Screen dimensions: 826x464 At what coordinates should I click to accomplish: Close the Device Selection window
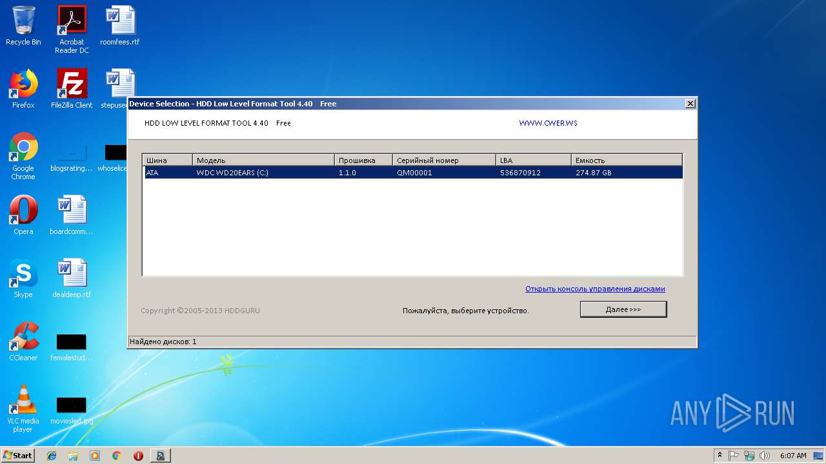pyautogui.click(x=690, y=104)
